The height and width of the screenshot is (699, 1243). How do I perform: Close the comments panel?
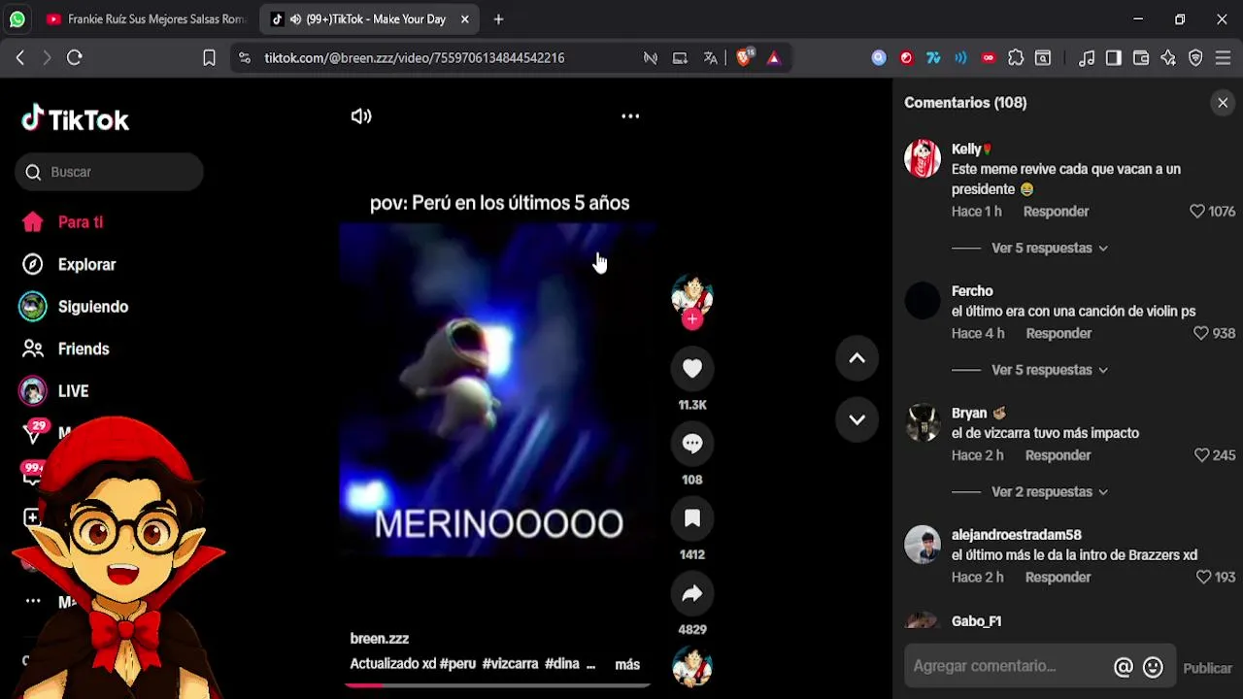click(x=1223, y=103)
